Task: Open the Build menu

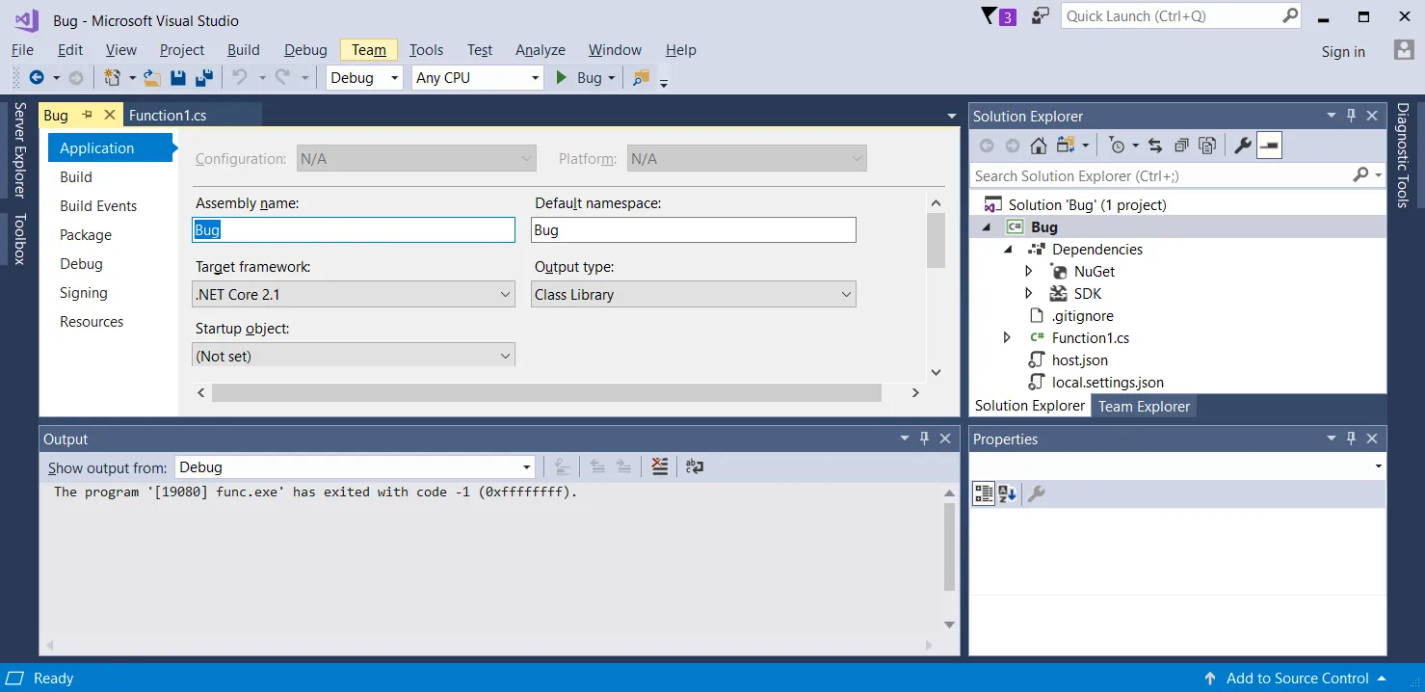Action: (x=244, y=50)
